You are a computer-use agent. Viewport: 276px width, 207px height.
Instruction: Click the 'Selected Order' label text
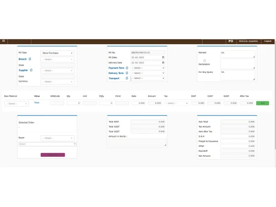pos(26,123)
